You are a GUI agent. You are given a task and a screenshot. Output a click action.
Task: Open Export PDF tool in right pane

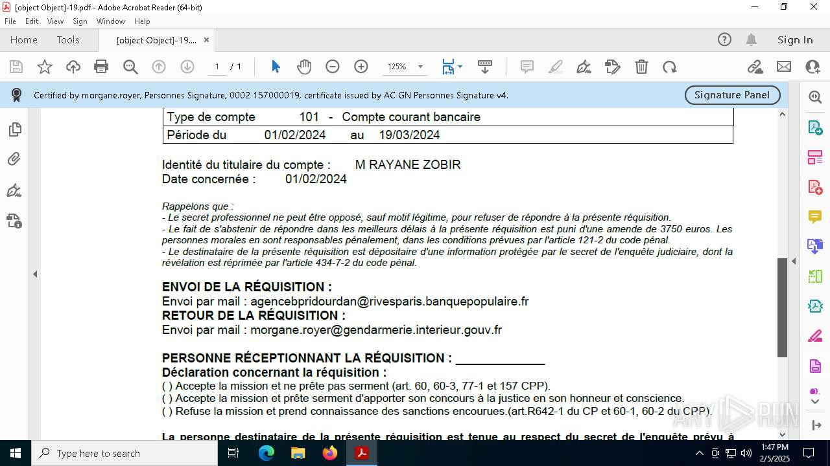point(815,128)
